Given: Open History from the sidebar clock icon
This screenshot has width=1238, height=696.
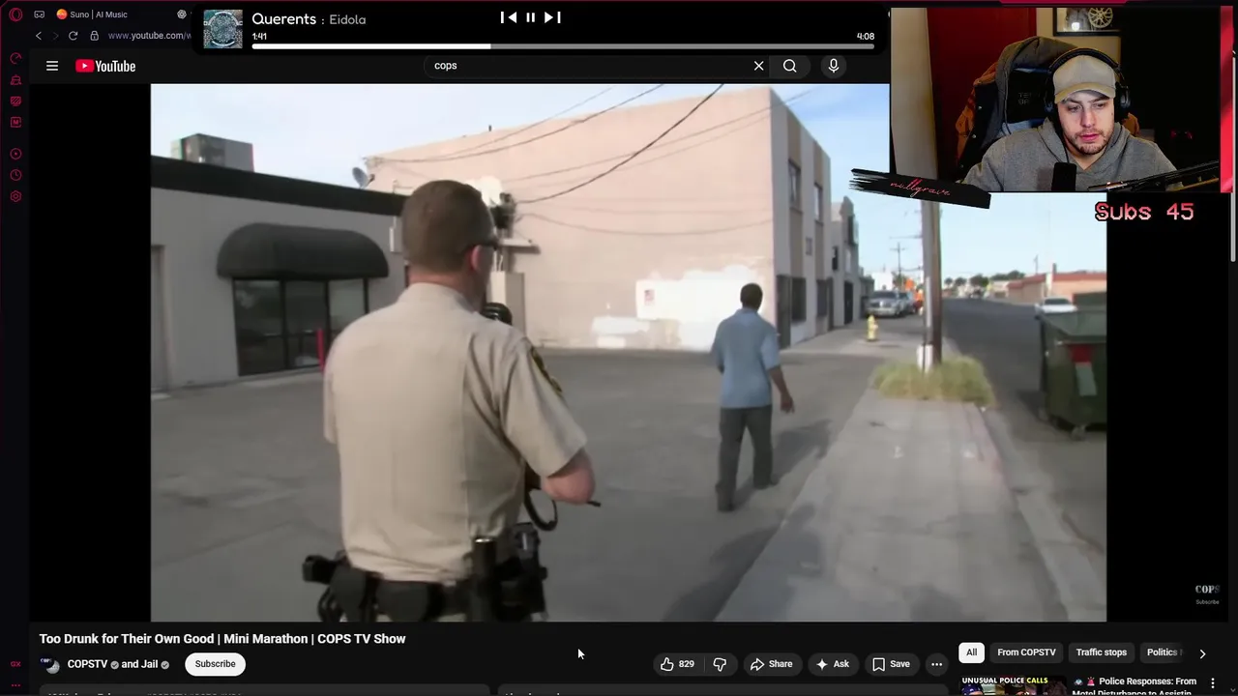Looking at the screenshot, I should click(x=15, y=175).
